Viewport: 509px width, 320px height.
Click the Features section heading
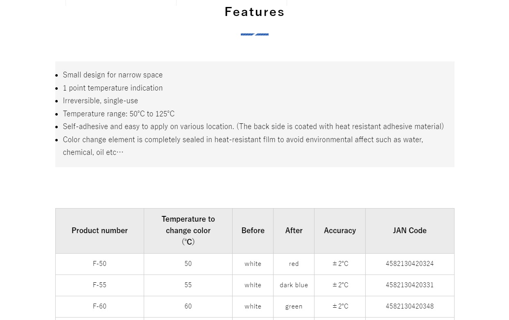tap(254, 11)
